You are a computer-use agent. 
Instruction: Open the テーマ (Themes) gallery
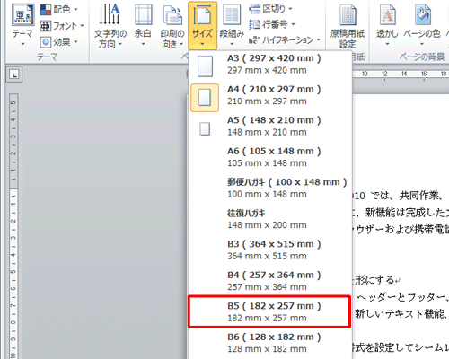pos(22,25)
